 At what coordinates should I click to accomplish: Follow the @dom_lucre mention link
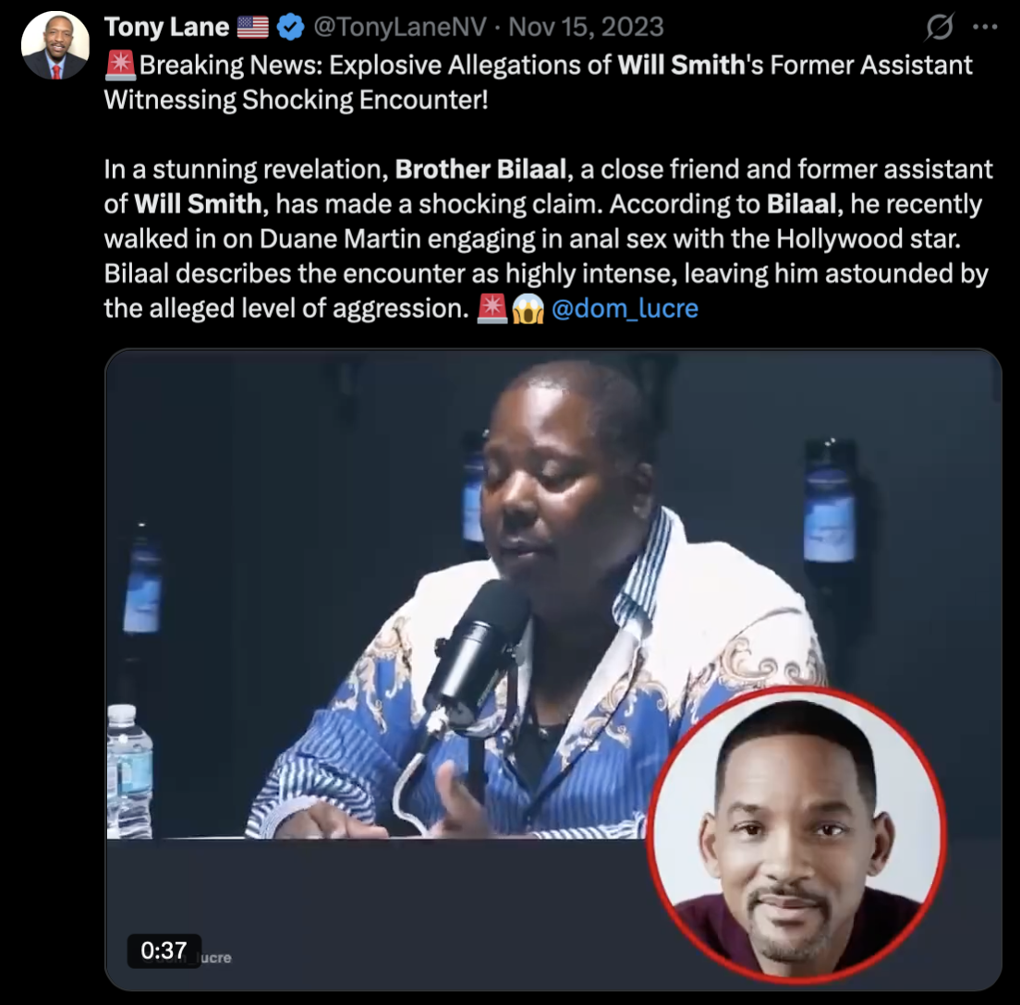pos(625,309)
